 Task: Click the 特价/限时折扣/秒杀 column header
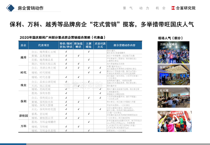(66, 45)
